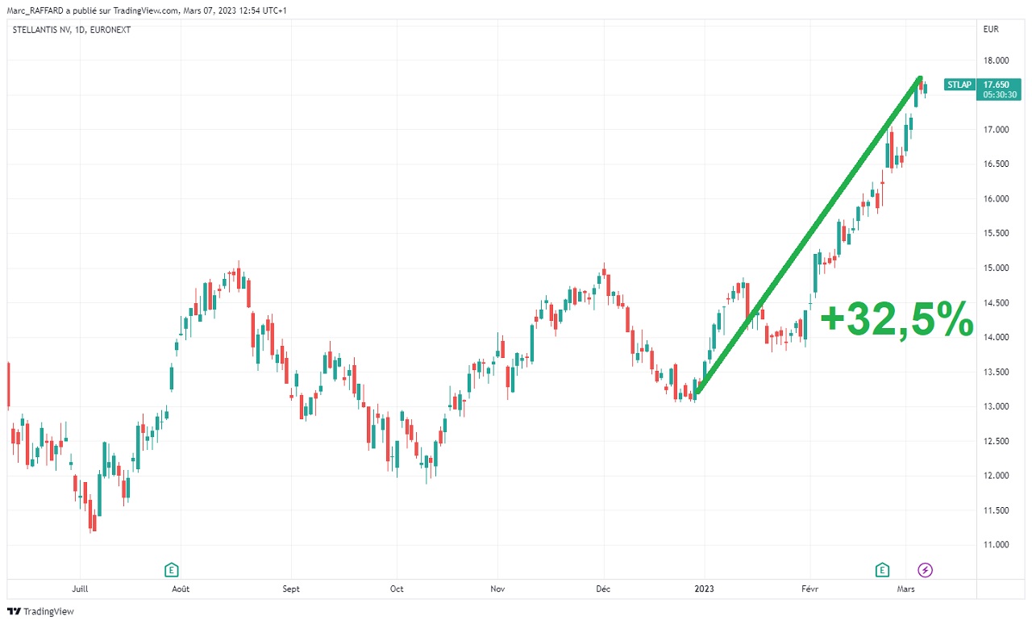Viewport: 1032px width, 624px height.
Task: Click the 05:30:30 bar countdown timer
Action: [1000, 94]
